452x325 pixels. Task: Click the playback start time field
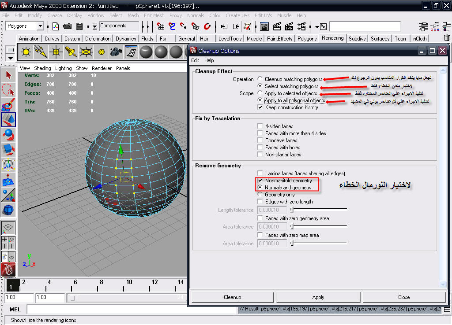(x=50, y=297)
